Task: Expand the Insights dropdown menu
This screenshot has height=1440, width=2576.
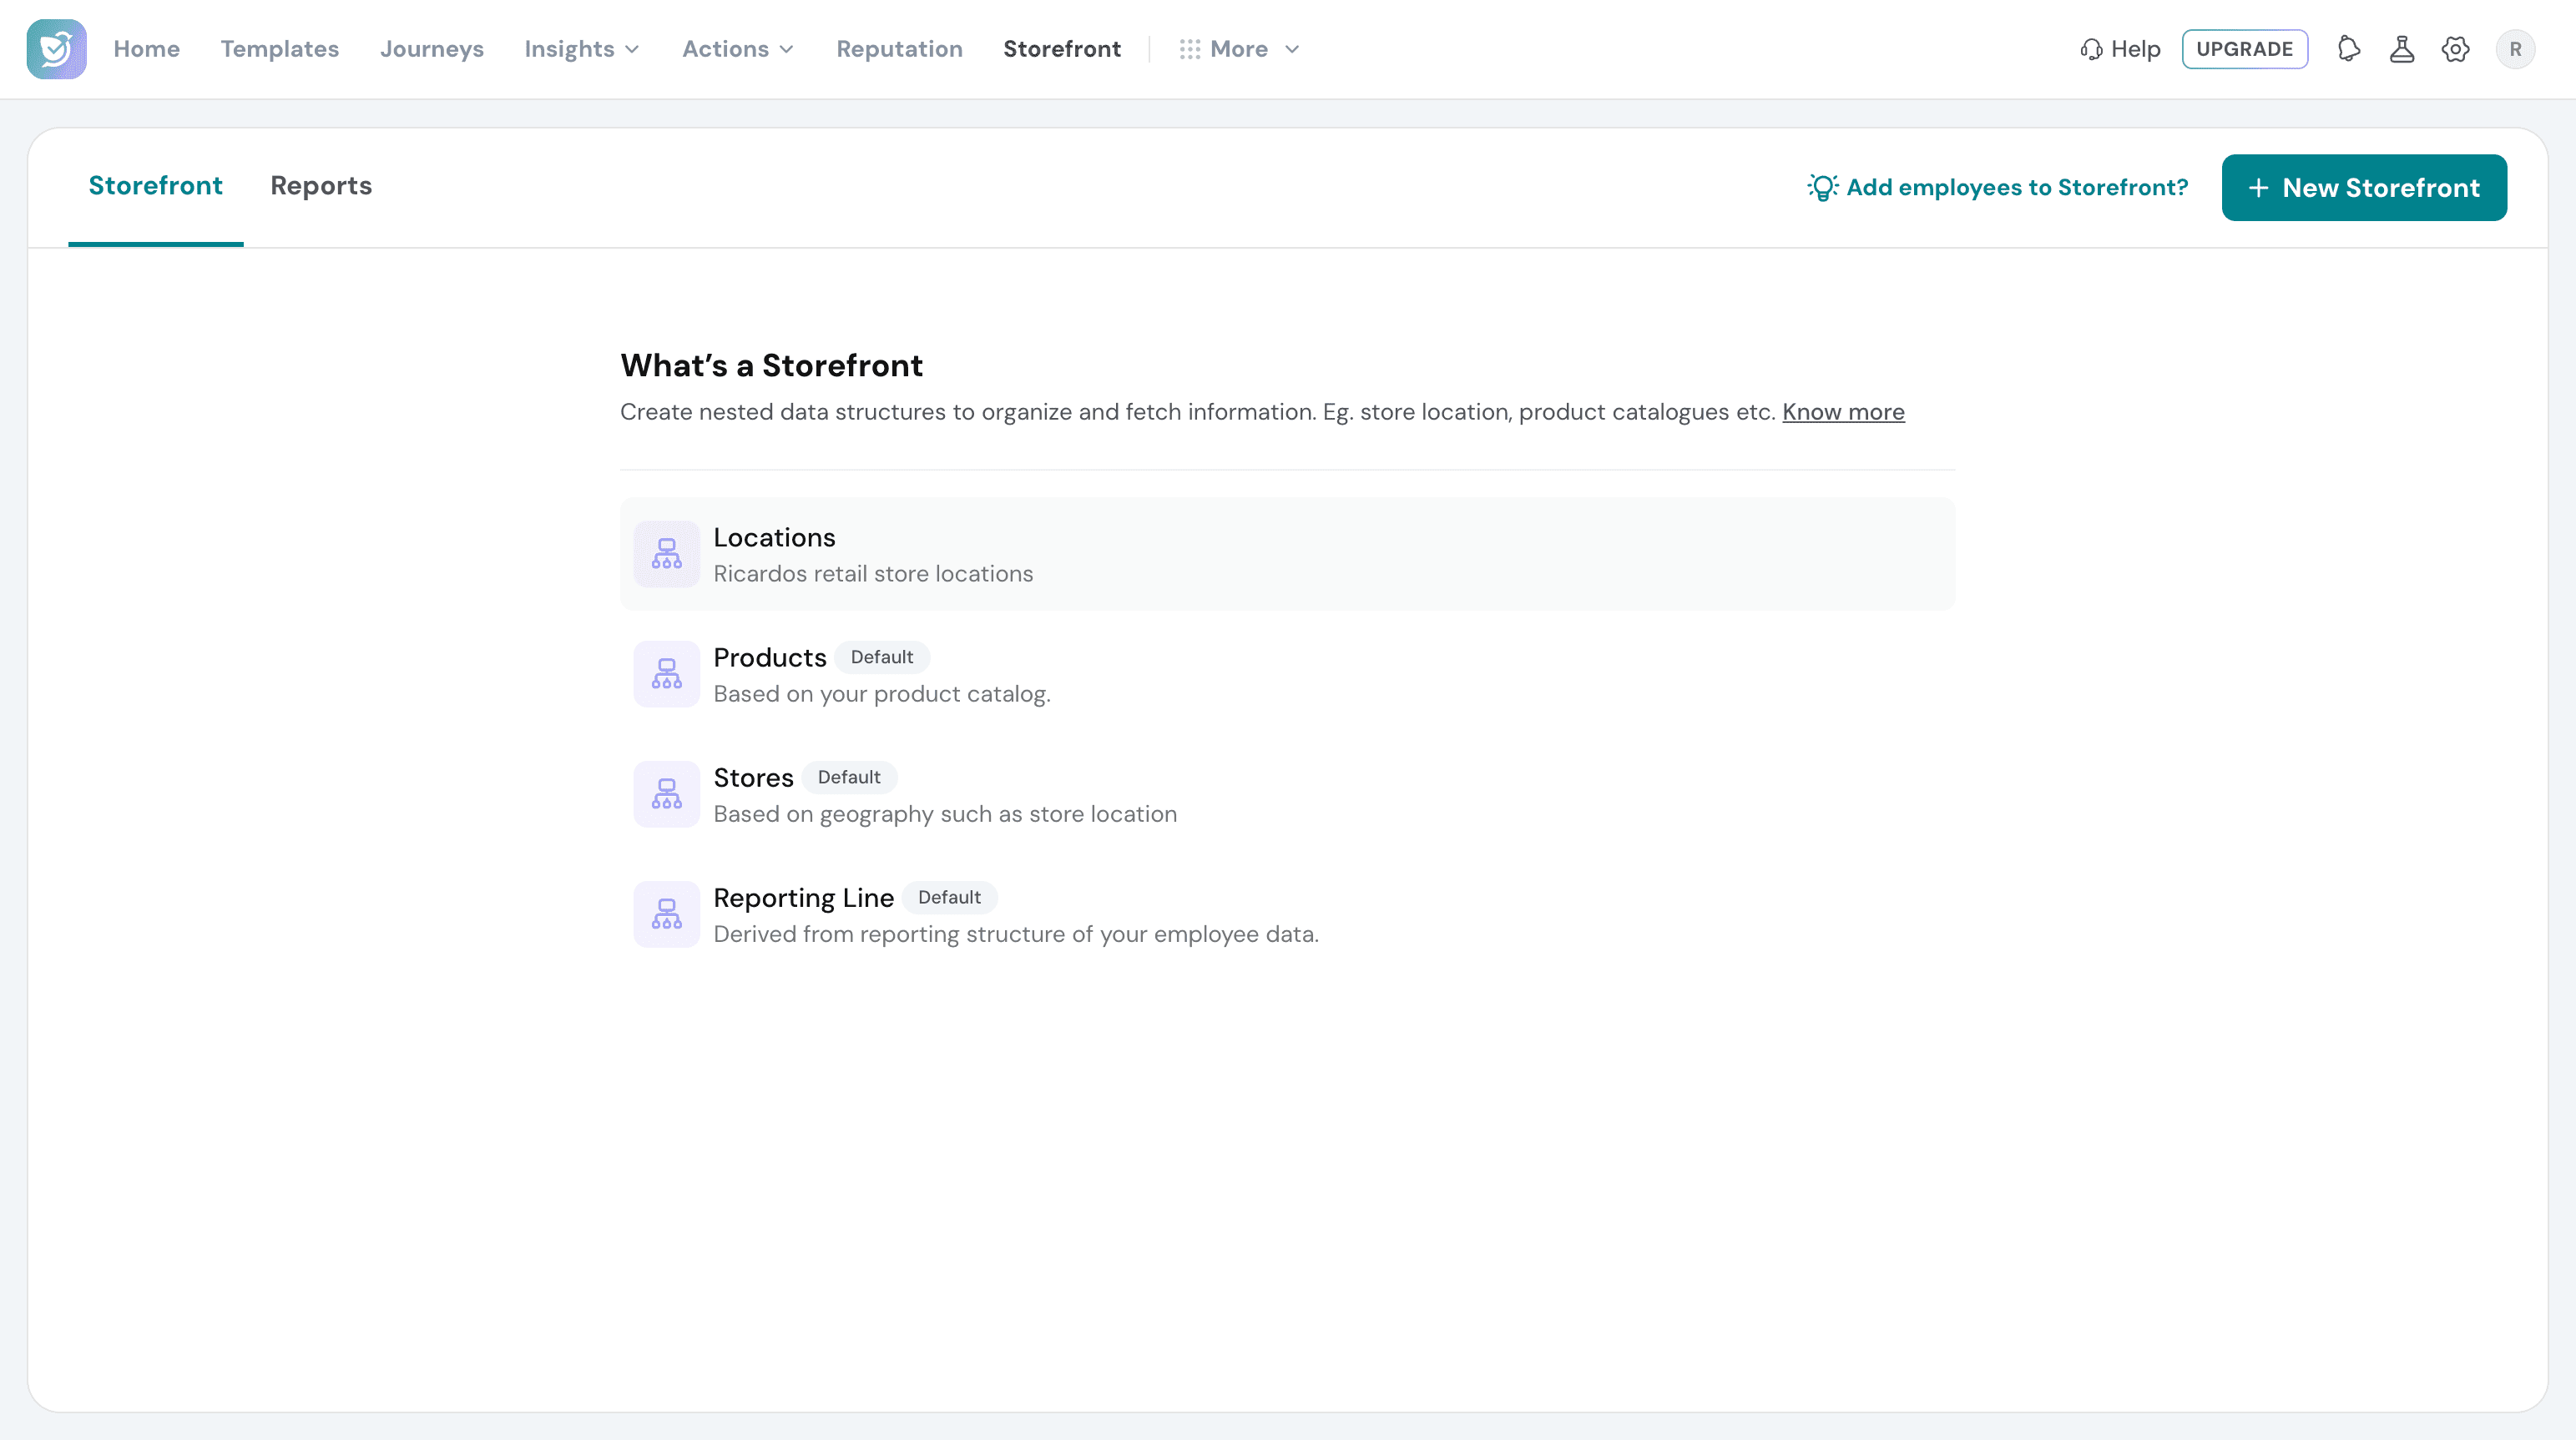Action: (582, 49)
